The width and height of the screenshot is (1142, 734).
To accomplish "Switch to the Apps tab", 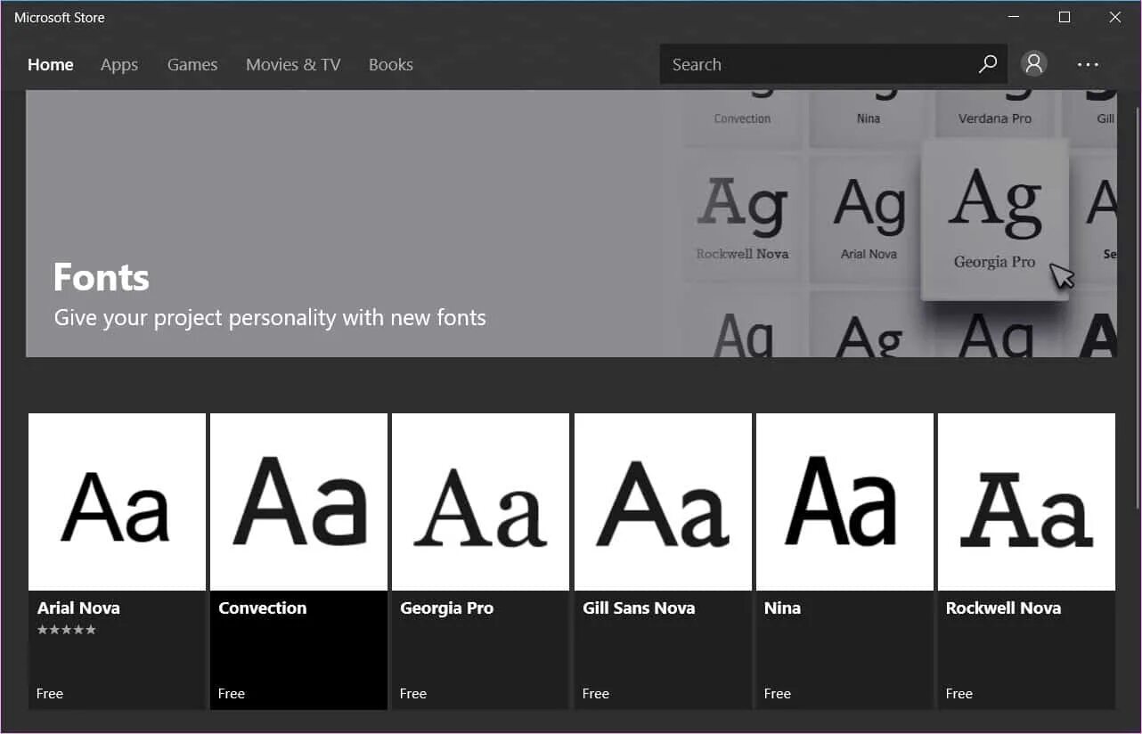I will point(119,64).
